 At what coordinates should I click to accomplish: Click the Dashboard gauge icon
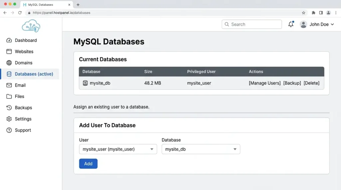[x=9, y=40]
